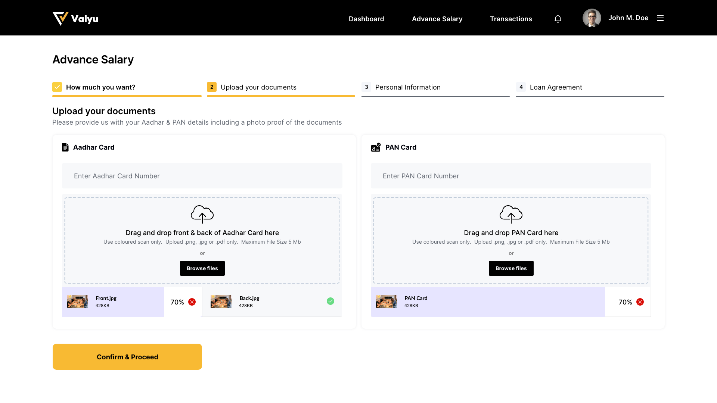
Task: Open the hamburger menu icon
Action: (660, 18)
